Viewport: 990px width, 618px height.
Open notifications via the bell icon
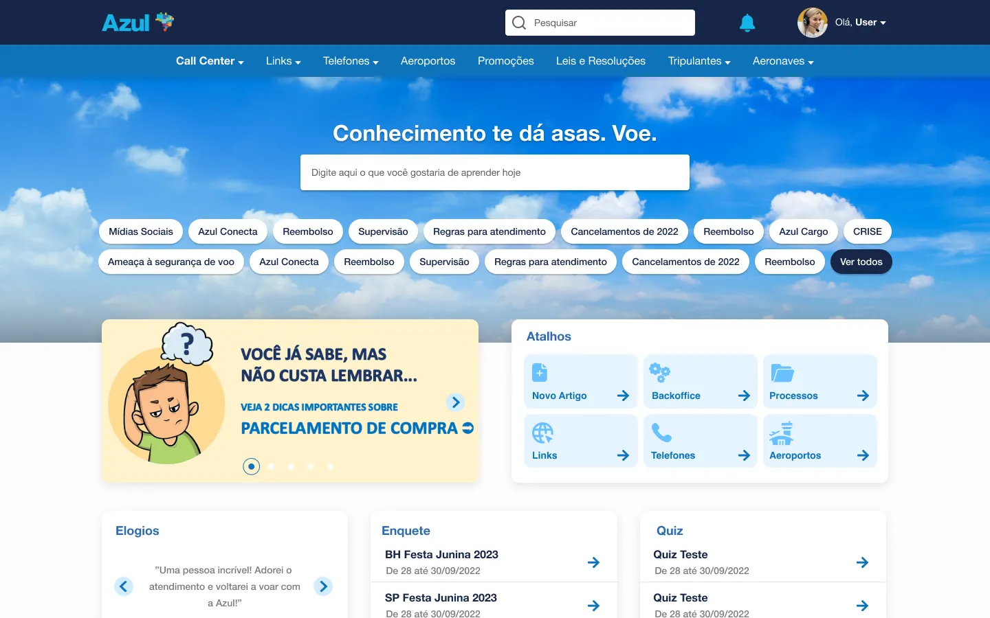[x=747, y=23]
